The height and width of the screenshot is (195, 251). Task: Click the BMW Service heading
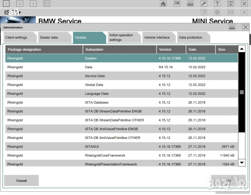click(x=60, y=21)
